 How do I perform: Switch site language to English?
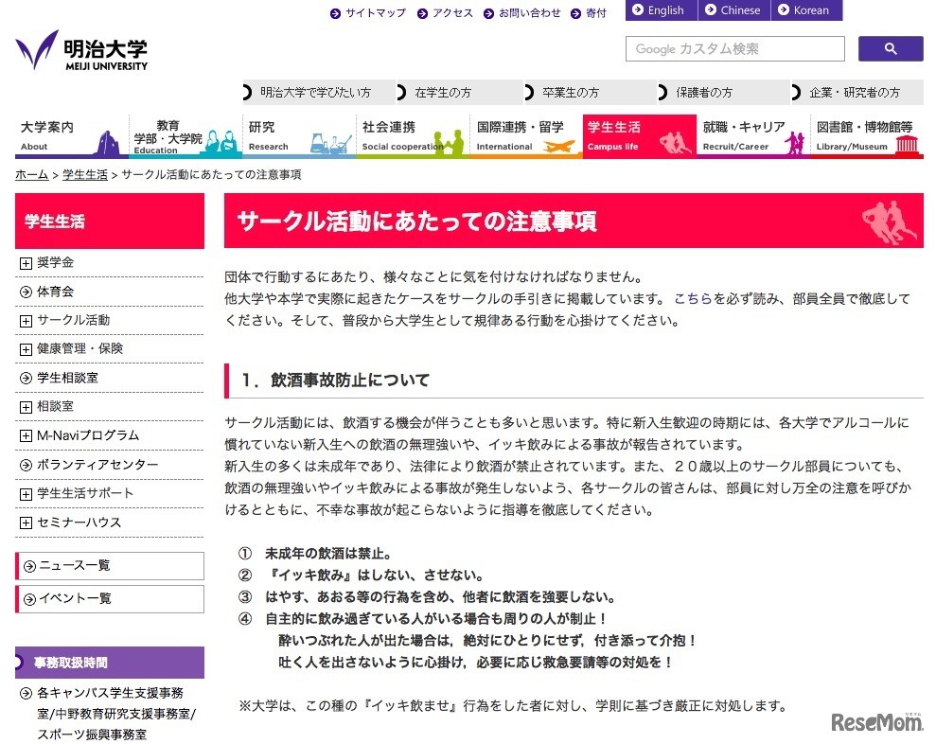coord(660,10)
